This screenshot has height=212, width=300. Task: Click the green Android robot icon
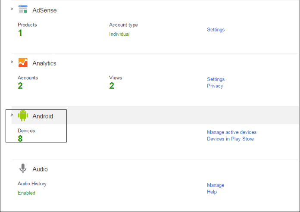[23, 116]
